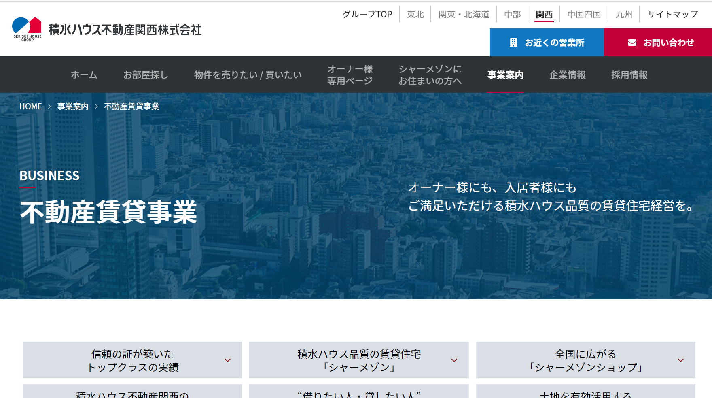Click the HOME breadcrumb link

(31, 106)
